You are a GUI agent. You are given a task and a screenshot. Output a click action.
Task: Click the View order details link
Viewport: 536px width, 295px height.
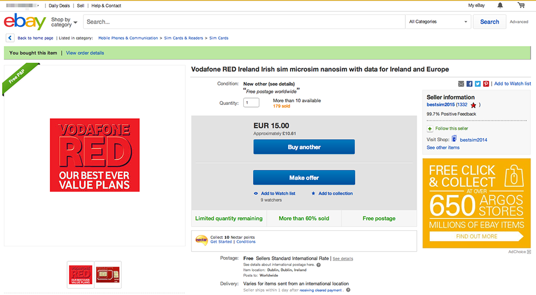85,53
